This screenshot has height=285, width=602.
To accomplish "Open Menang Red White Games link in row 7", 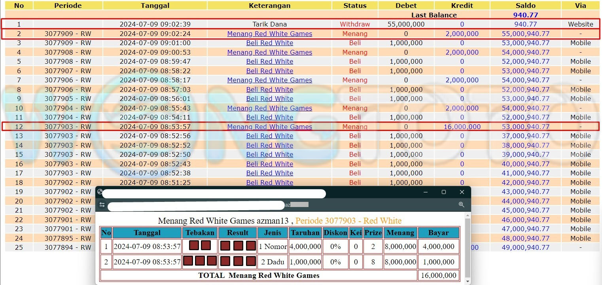I will pos(269,80).
